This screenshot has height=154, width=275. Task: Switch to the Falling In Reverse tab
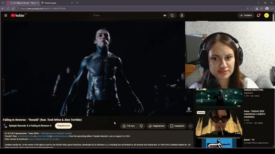click(x=23, y=3)
